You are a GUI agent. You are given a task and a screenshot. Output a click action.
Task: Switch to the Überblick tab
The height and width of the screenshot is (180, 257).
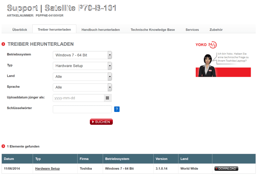coord(20,29)
